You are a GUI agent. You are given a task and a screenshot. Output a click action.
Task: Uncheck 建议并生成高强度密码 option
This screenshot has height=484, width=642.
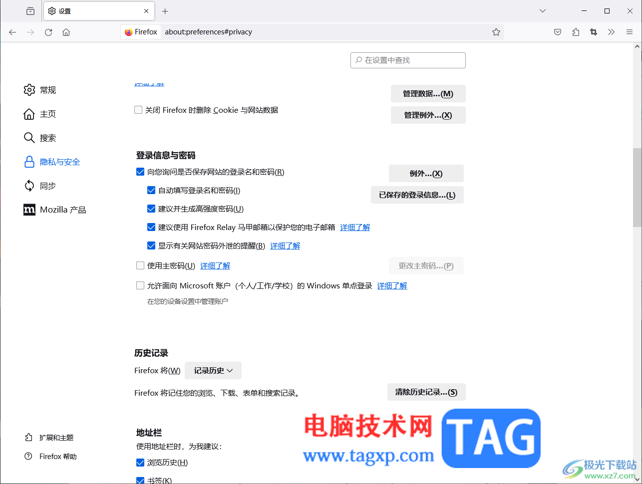pos(151,209)
